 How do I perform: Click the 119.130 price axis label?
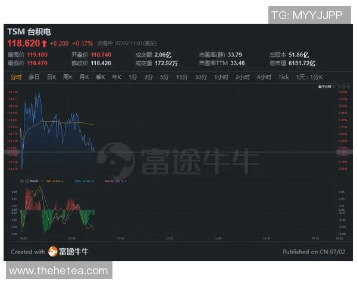[x=12, y=92]
